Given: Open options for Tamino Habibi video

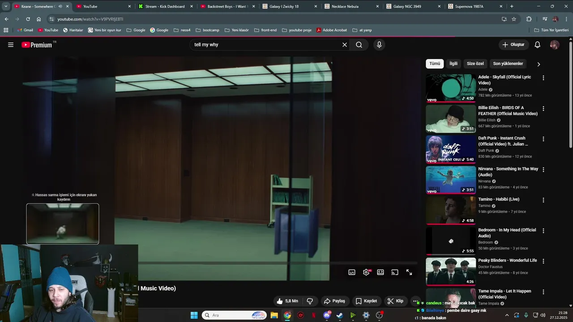Looking at the screenshot, I should [x=543, y=200].
